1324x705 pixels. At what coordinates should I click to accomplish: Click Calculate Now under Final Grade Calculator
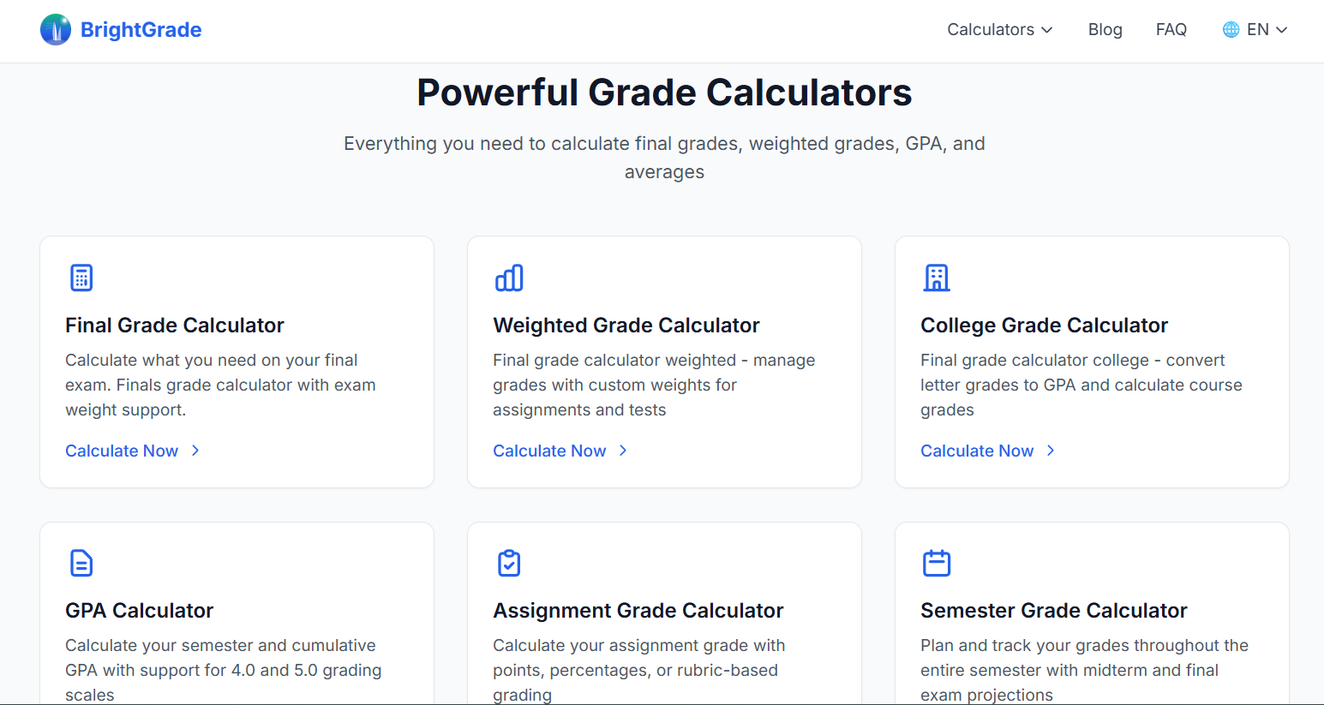122,450
